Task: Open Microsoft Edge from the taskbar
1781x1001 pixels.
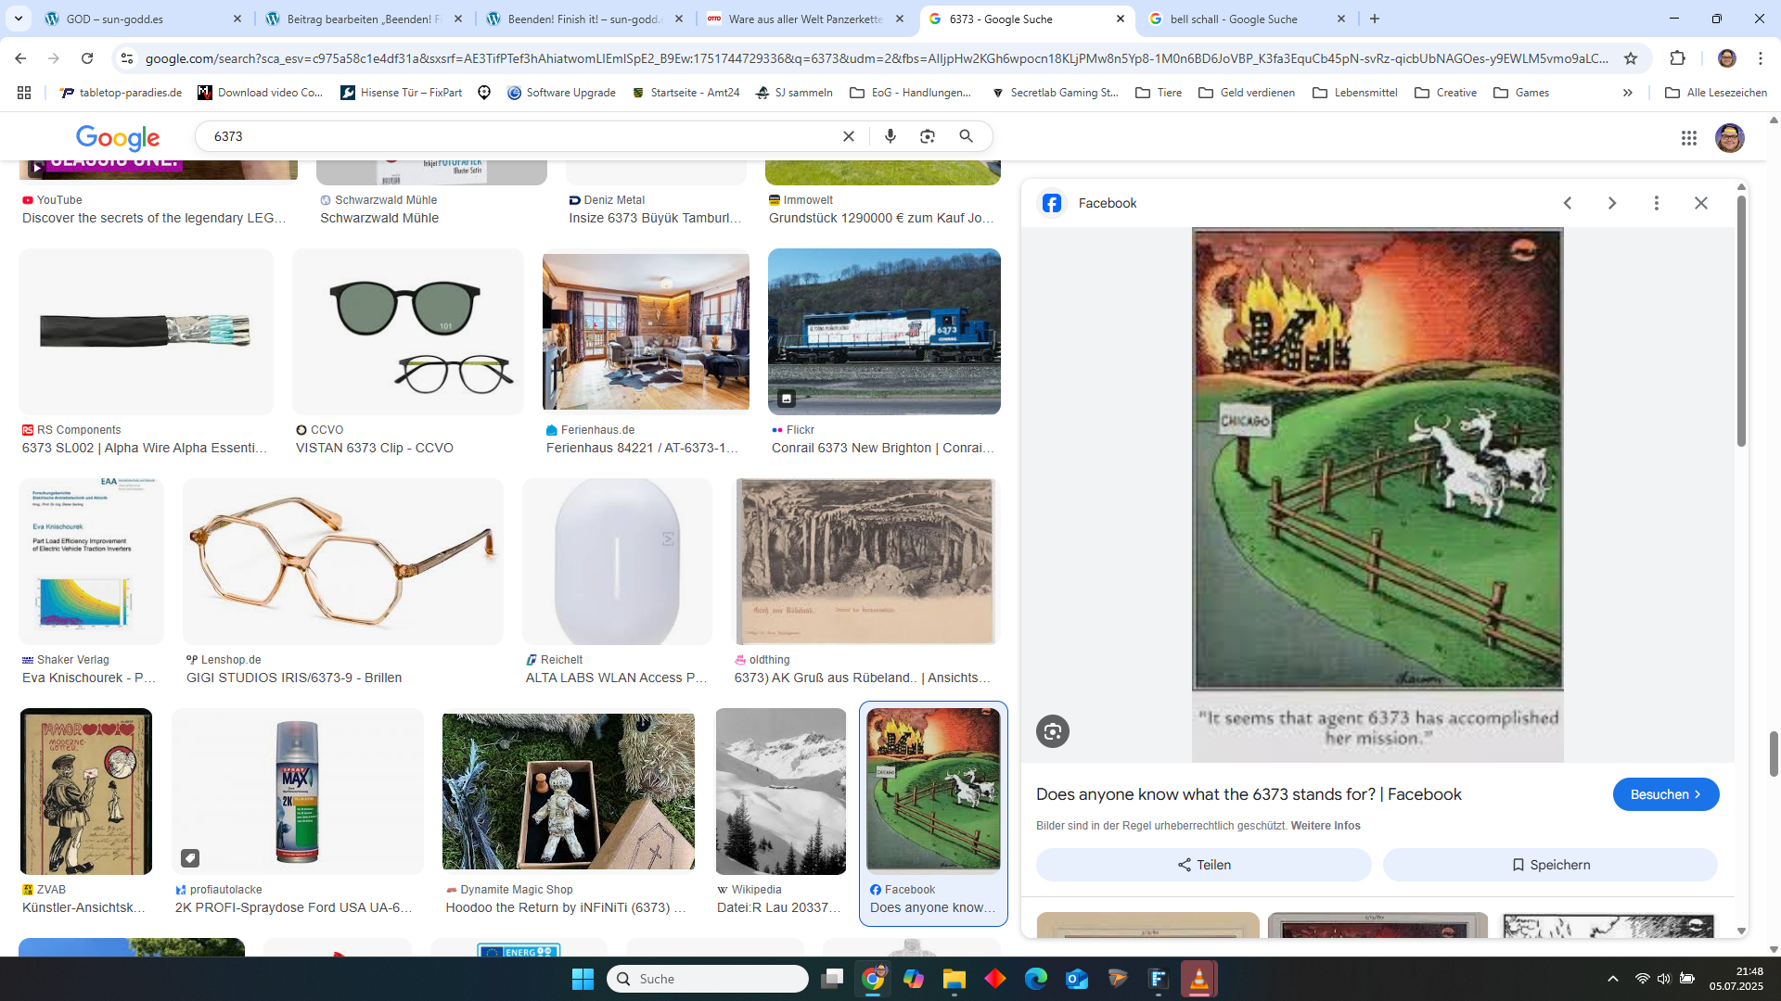Action: click(1036, 979)
